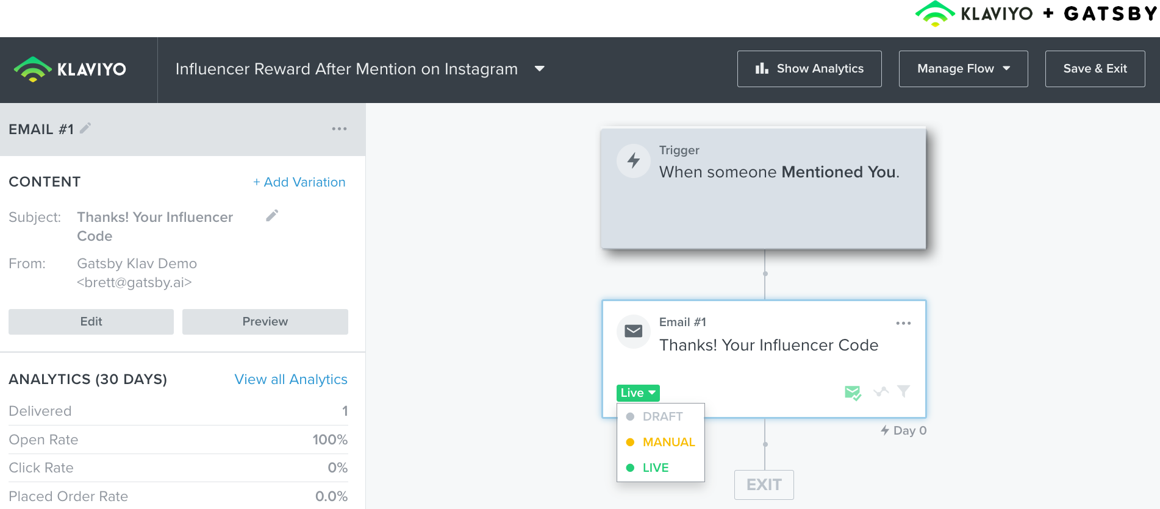Open the Email #1 card three-dot menu
Image resolution: width=1160 pixels, height=509 pixels.
pos(903,323)
